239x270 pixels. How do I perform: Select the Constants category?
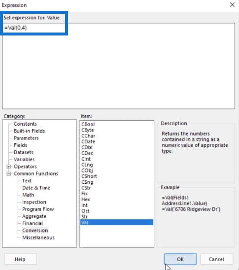pos(25,124)
